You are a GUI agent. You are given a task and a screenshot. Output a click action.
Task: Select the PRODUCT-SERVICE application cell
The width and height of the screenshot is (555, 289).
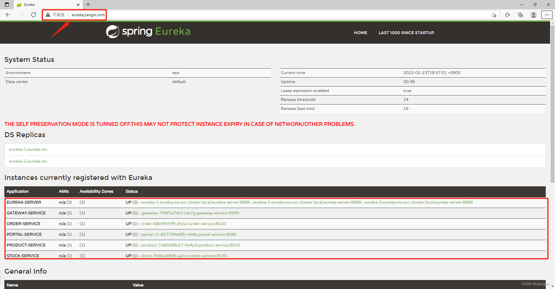26,245
